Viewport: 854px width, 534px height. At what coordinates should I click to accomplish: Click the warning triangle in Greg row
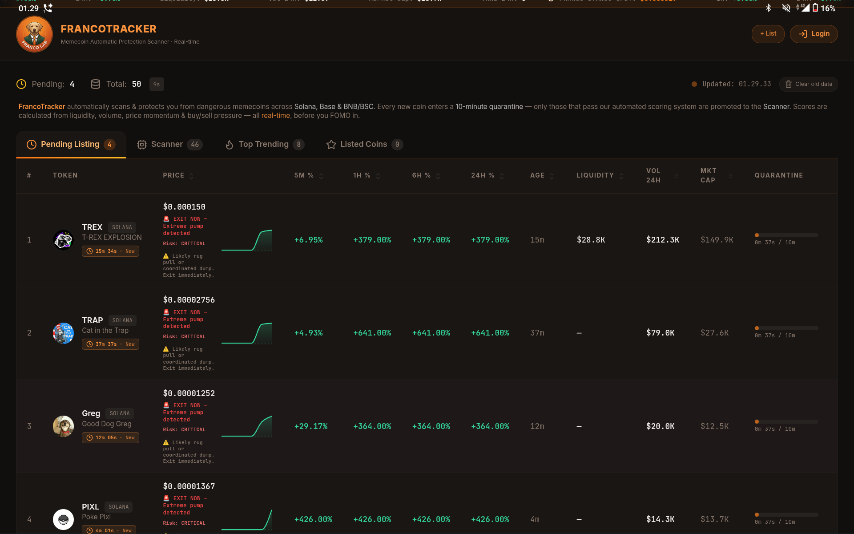click(x=166, y=442)
